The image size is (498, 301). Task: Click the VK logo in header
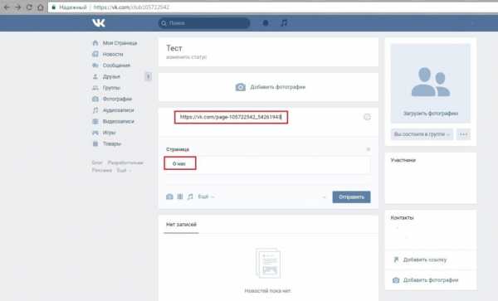click(99, 23)
